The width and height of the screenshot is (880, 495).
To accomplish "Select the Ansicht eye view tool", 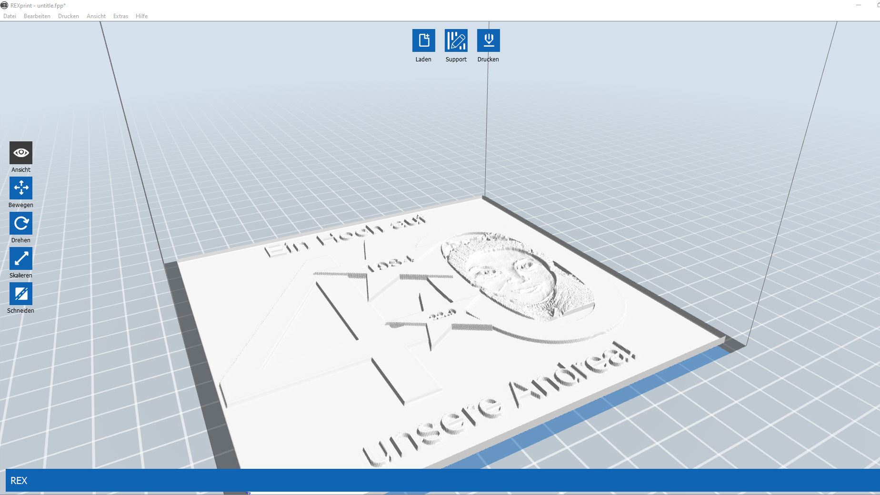I will point(21,153).
